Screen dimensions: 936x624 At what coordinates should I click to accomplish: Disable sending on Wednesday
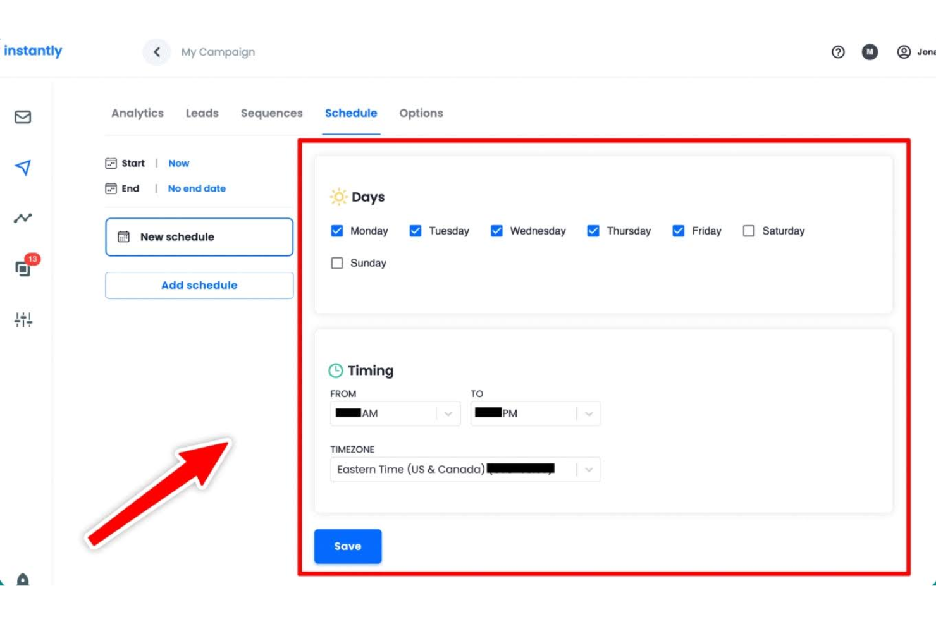pos(496,231)
